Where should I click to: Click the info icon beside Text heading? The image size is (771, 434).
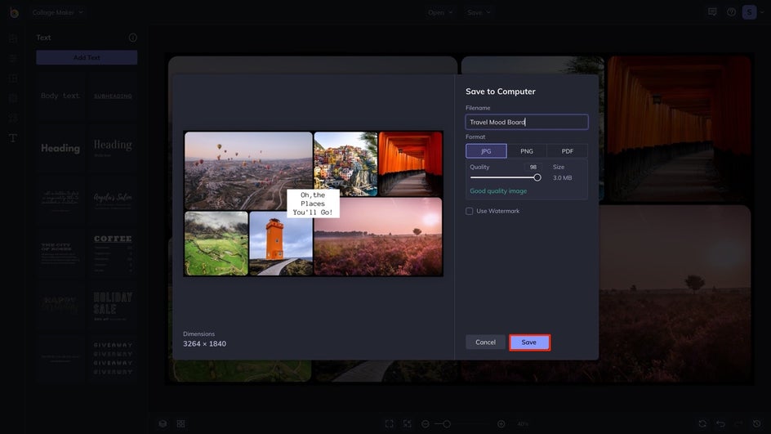pyautogui.click(x=133, y=38)
